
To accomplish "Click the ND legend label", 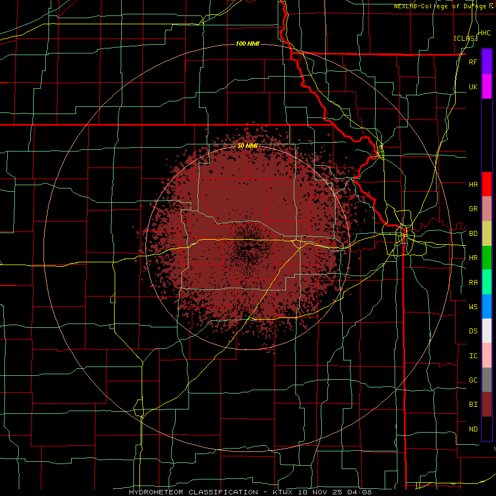I will click(473, 429).
